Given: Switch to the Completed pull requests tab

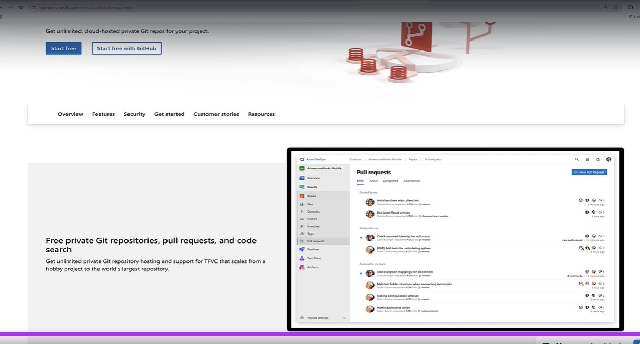Looking at the screenshot, I should [x=390, y=181].
